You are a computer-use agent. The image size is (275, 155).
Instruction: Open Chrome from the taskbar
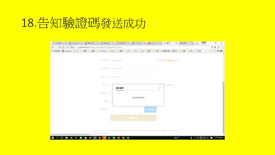[x=95, y=138]
